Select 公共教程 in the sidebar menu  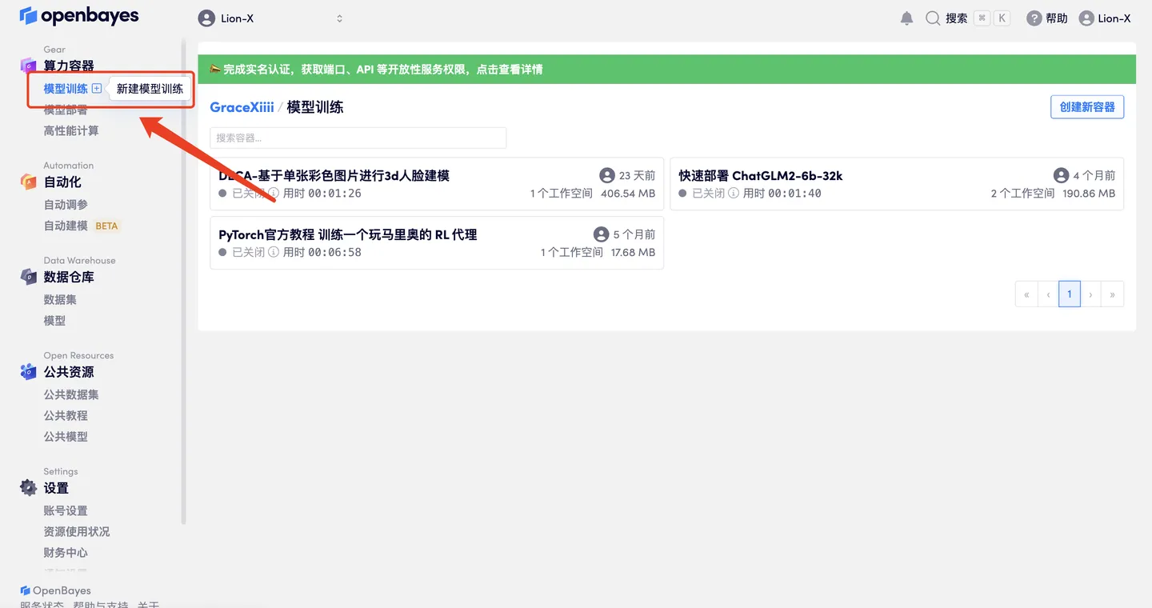[65, 415]
